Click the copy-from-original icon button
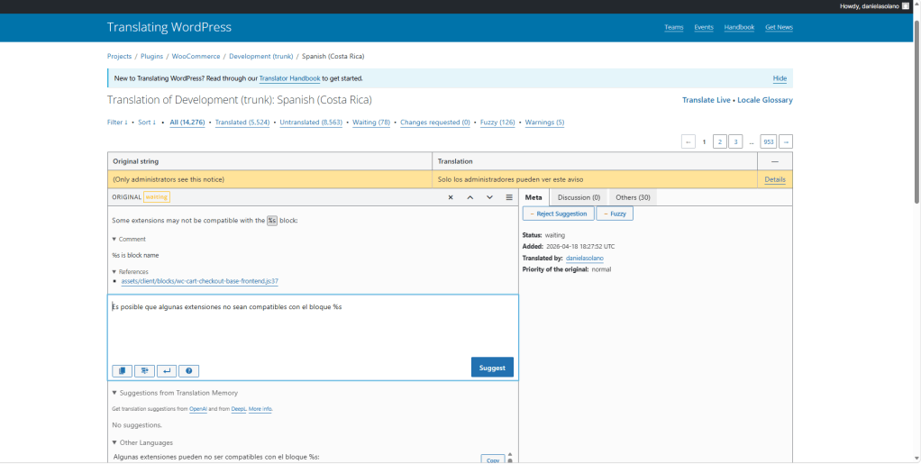921x464 pixels. click(x=122, y=370)
